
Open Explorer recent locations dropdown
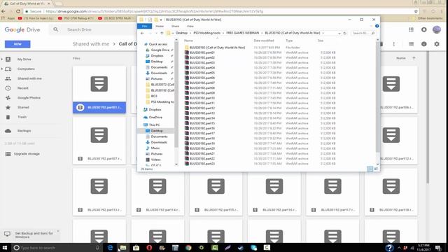pyautogui.click(x=156, y=33)
